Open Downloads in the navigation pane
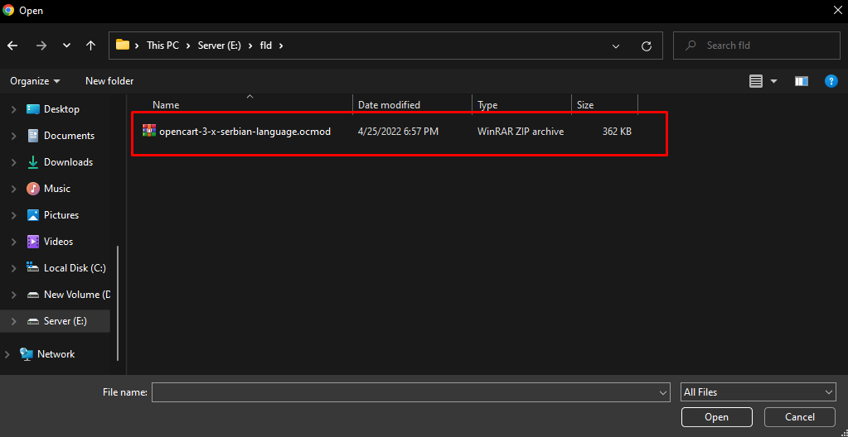 68,162
